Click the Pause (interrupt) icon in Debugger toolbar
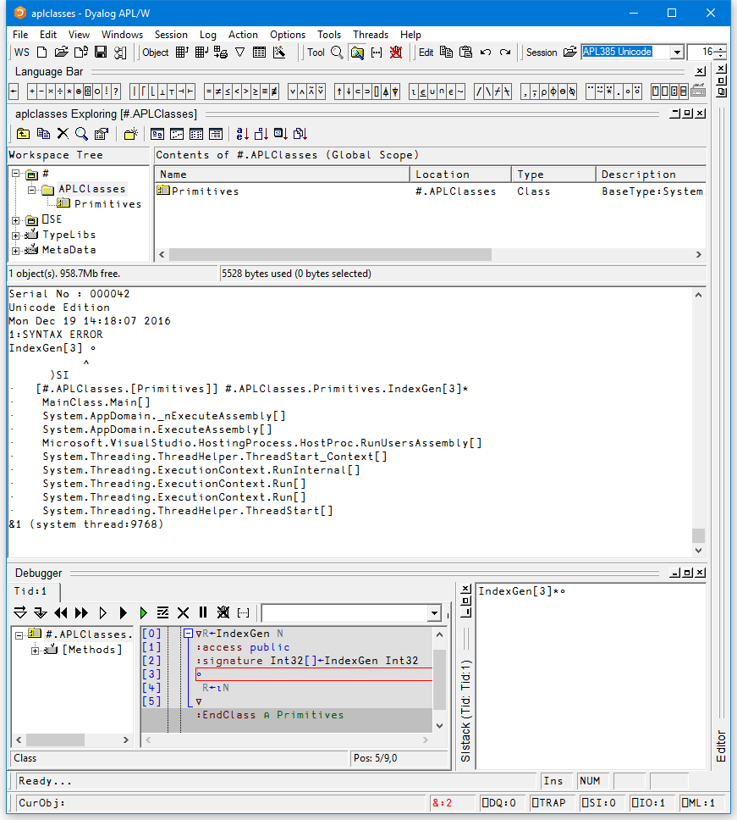Image resolution: width=737 pixels, height=820 pixels. (x=203, y=612)
